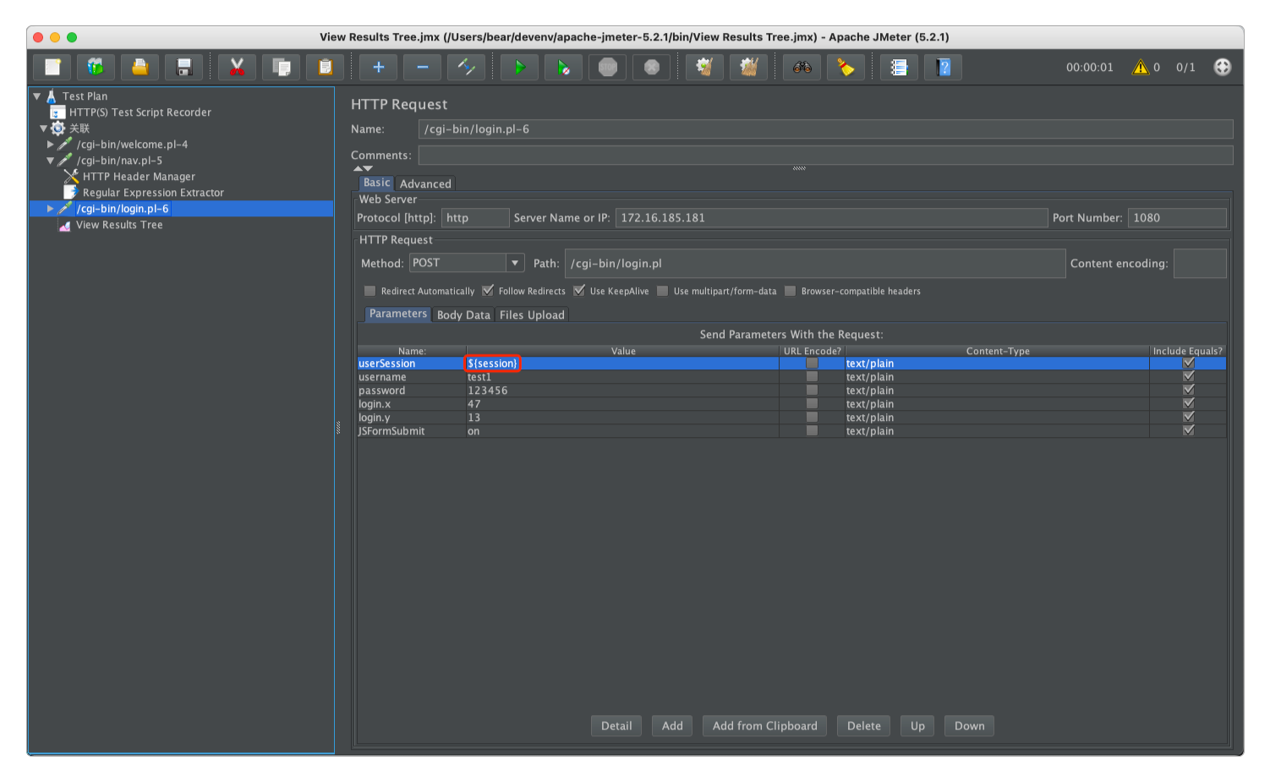Image resolution: width=1270 pixels, height=782 pixels.
Task: Open the Templates toolbar icon
Action: pos(96,68)
